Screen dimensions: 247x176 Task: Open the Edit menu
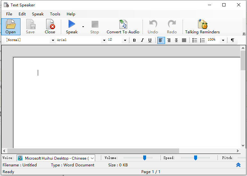tap(22, 14)
